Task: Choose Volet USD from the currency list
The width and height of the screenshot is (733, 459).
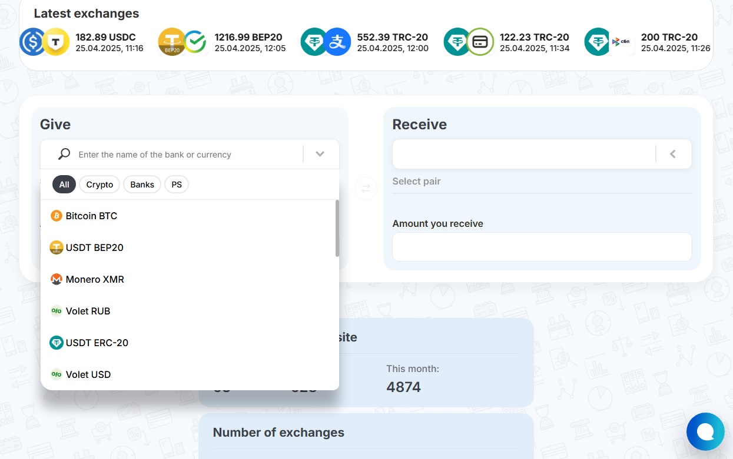Action: 188,374
